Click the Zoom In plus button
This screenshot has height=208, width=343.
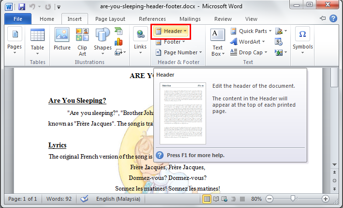tap(326, 199)
